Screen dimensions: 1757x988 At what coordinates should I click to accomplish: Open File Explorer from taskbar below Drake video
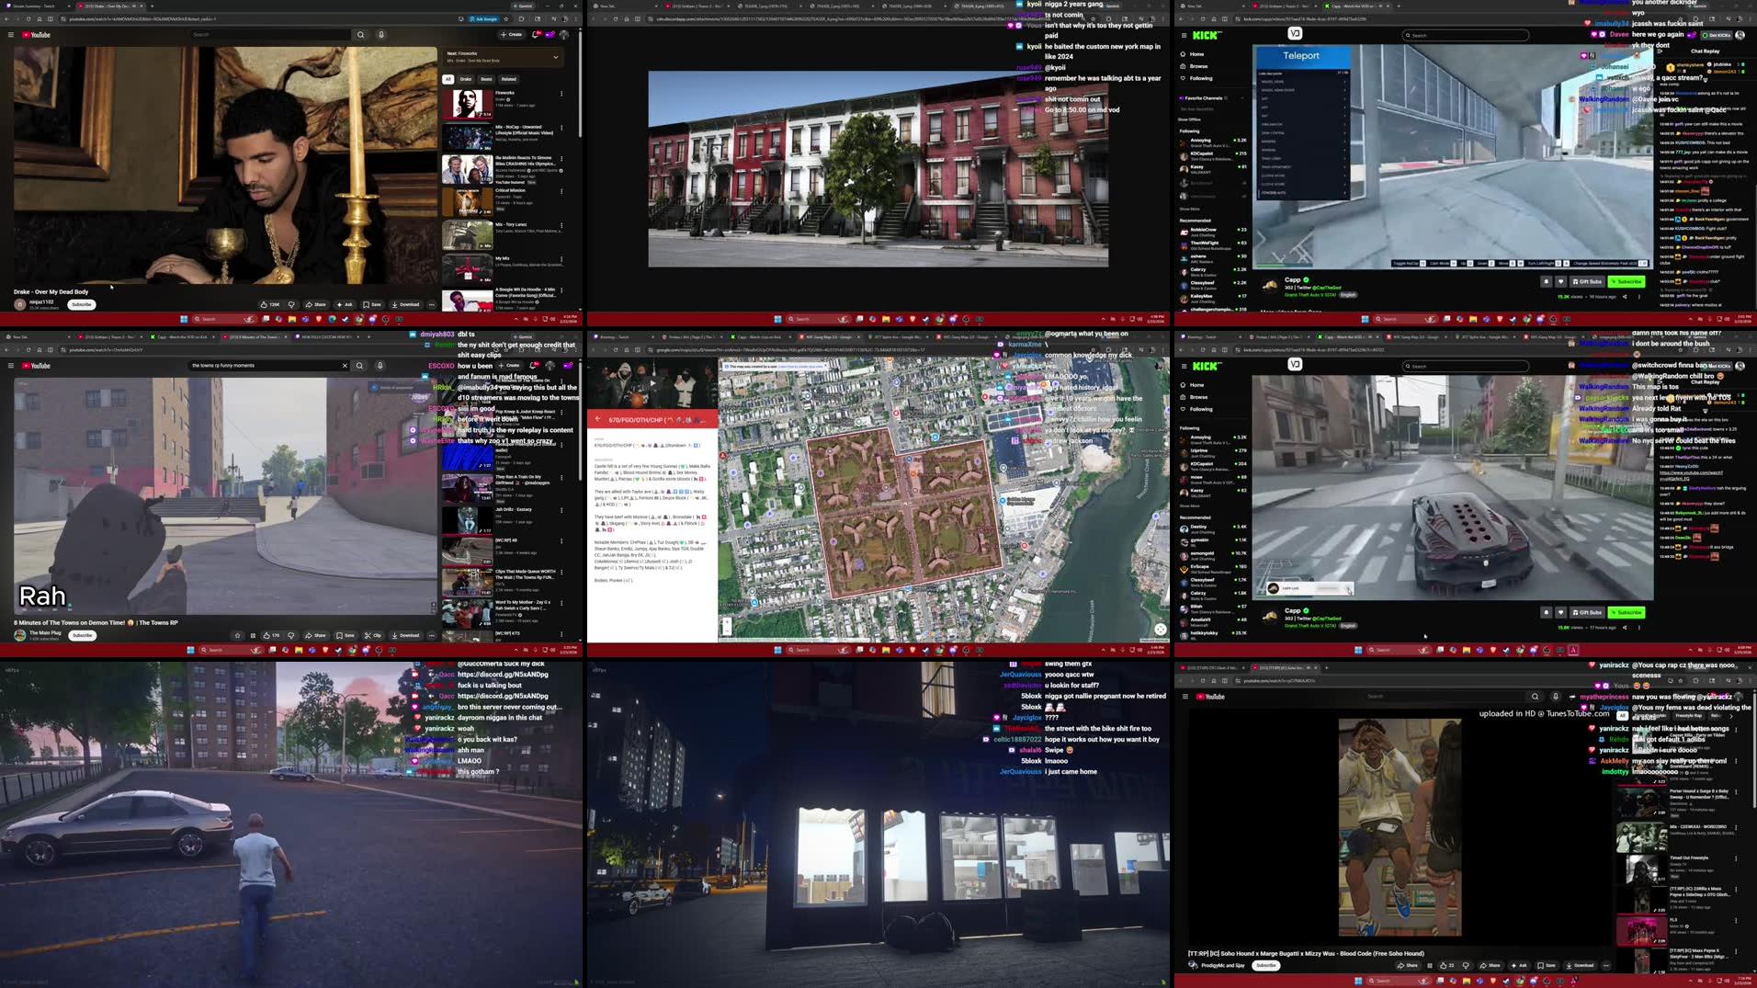click(x=291, y=319)
